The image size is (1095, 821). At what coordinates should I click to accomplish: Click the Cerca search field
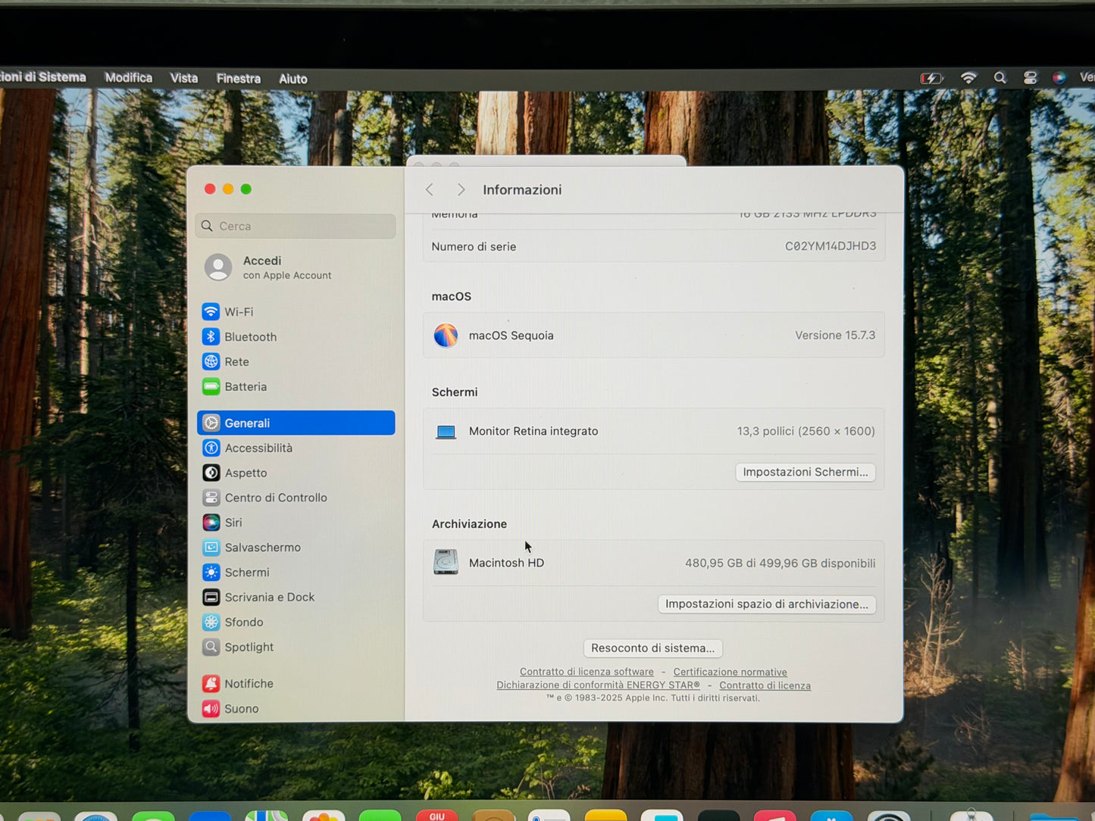[x=296, y=226]
